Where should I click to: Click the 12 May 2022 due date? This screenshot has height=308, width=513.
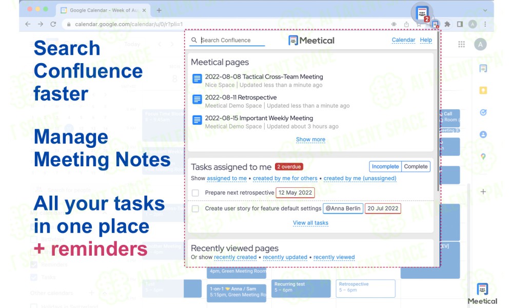tap(295, 193)
